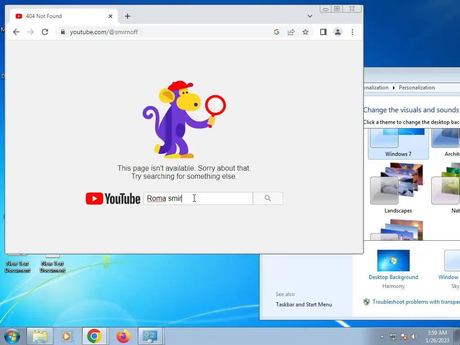Click the Chrome forward arrow
The width and height of the screenshot is (460, 345).
click(x=31, y=32)
